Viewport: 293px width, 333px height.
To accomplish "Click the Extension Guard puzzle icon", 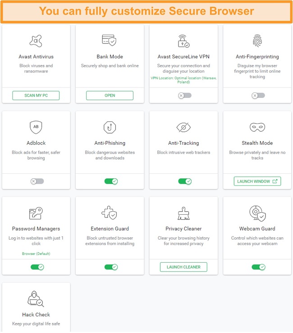I will click(109, 213).
